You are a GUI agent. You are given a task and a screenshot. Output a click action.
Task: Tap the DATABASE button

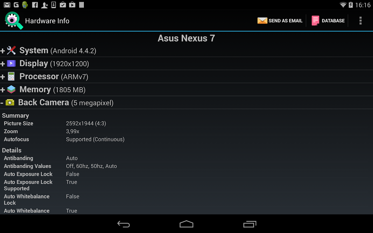point(328,21)
